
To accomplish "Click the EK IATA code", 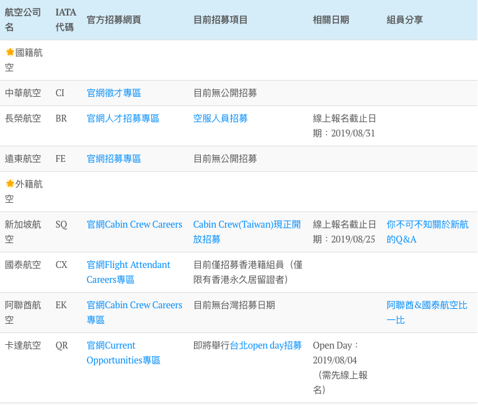I will [x=61, y=305].
